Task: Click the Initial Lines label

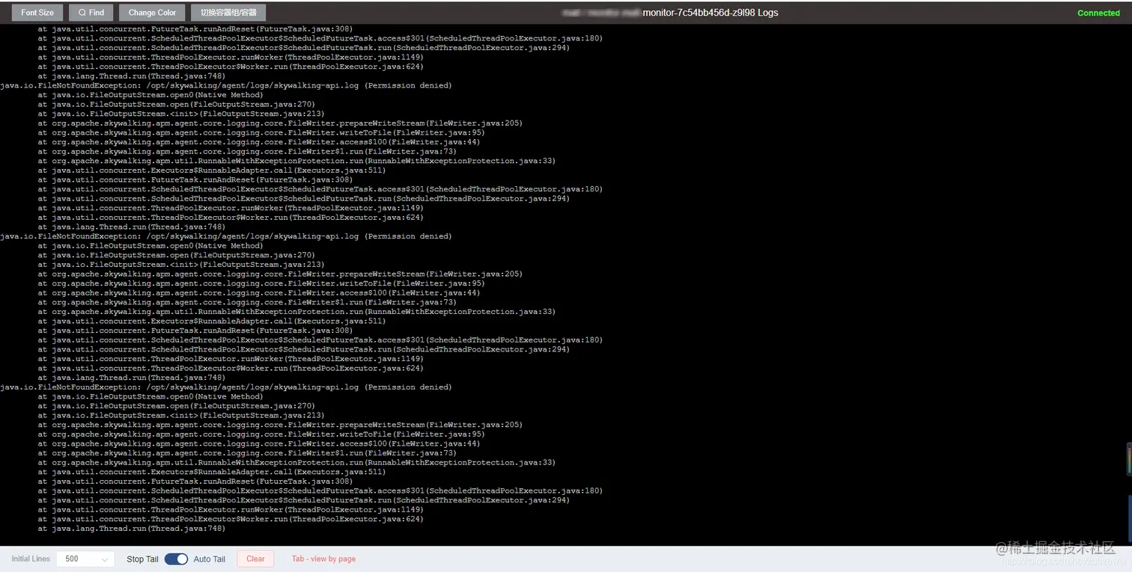Action: (31, 559)
